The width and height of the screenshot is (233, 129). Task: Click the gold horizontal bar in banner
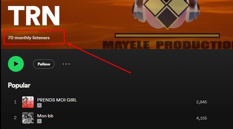pos(167,35)
